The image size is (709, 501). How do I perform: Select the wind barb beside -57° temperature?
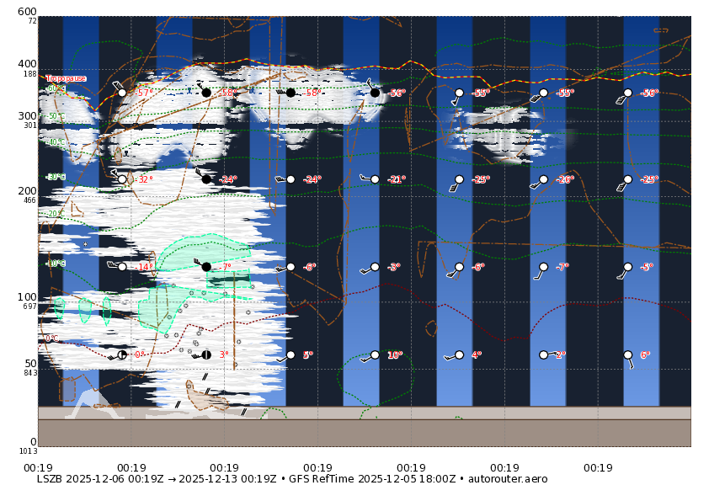pos(115,83)
